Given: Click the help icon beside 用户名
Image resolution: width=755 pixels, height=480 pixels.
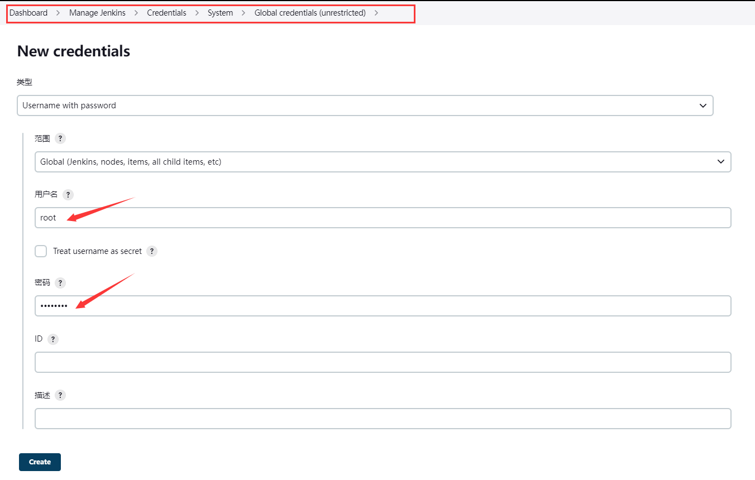Looking at the screenshot, I should pyautogui.click(x=68, y=195).
